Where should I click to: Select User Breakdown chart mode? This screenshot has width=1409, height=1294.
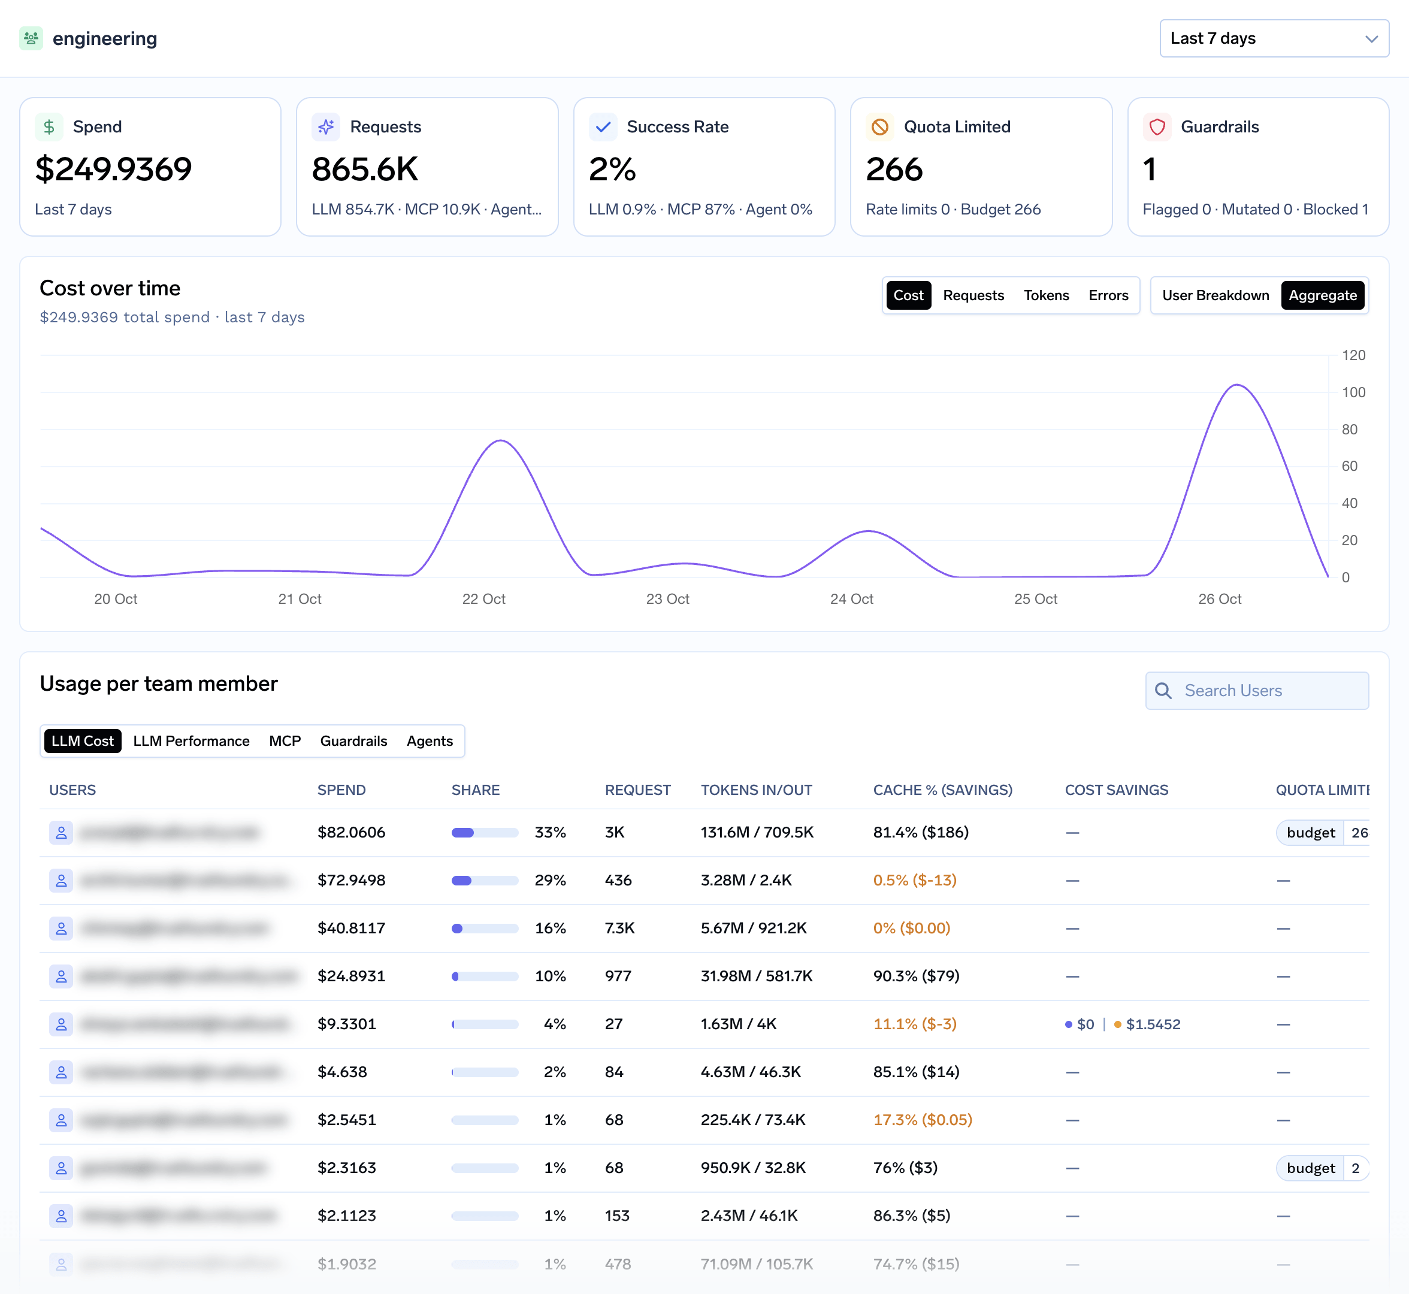tap(1215, 295)
